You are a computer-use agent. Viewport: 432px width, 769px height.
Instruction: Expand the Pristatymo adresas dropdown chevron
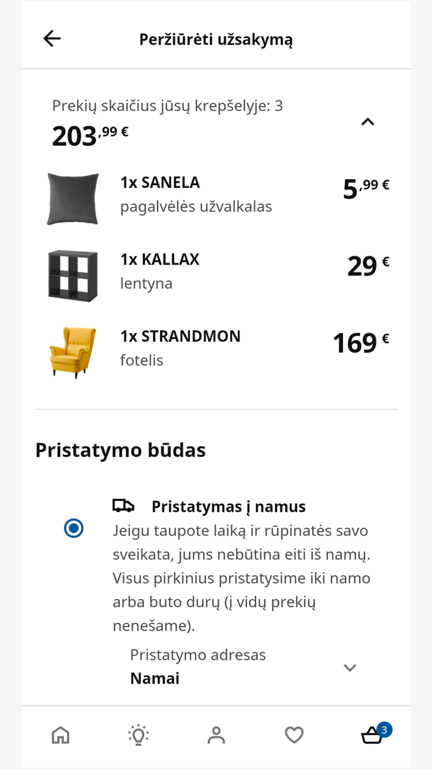(x=349, y=667)
